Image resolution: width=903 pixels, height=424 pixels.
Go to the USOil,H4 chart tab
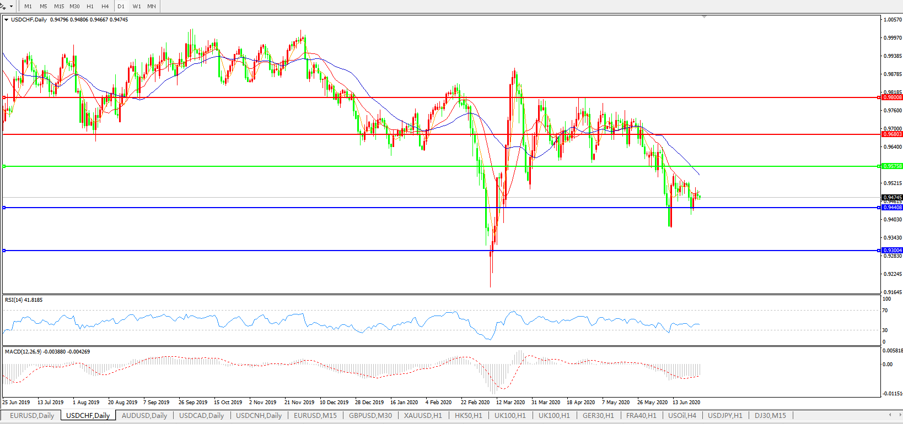click(x=682, y=415)
